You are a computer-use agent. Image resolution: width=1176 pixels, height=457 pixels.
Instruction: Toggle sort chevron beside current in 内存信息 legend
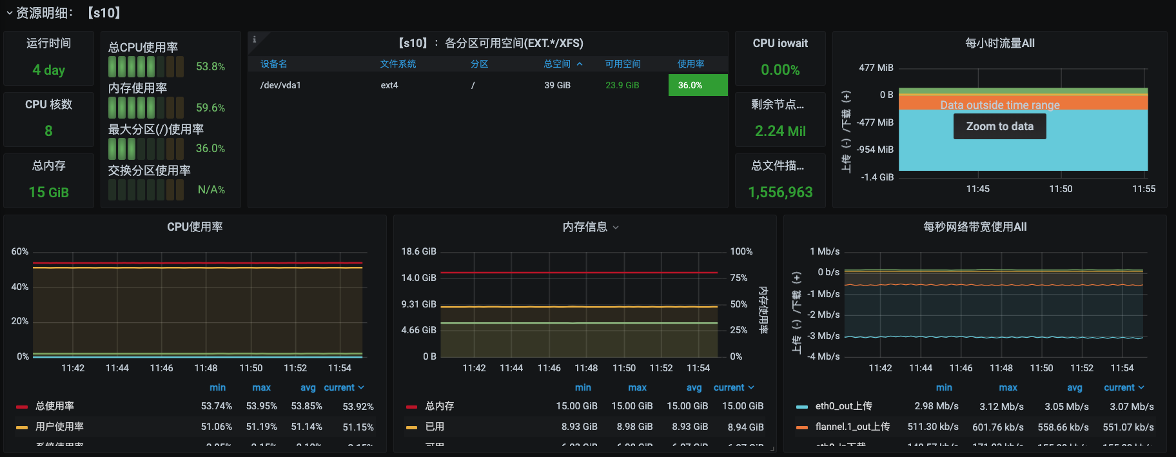pyautogui.click(x=751, y=387)
